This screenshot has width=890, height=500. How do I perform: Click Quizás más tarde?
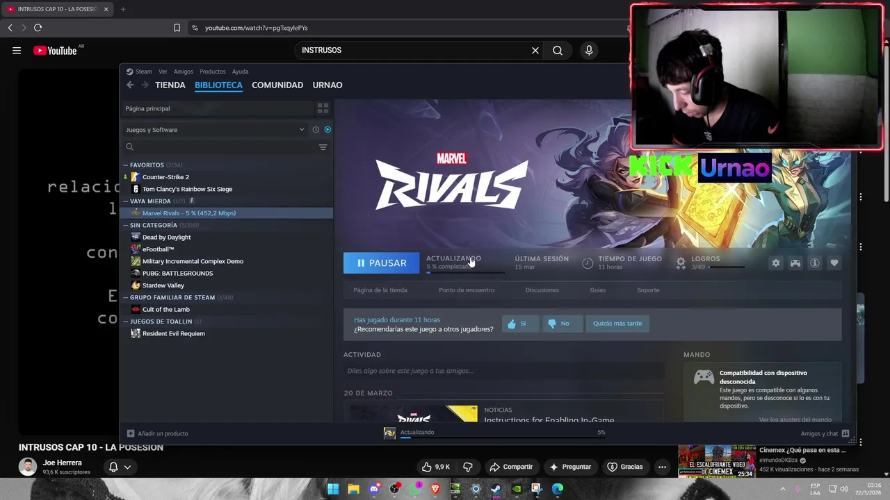(617, 324)
